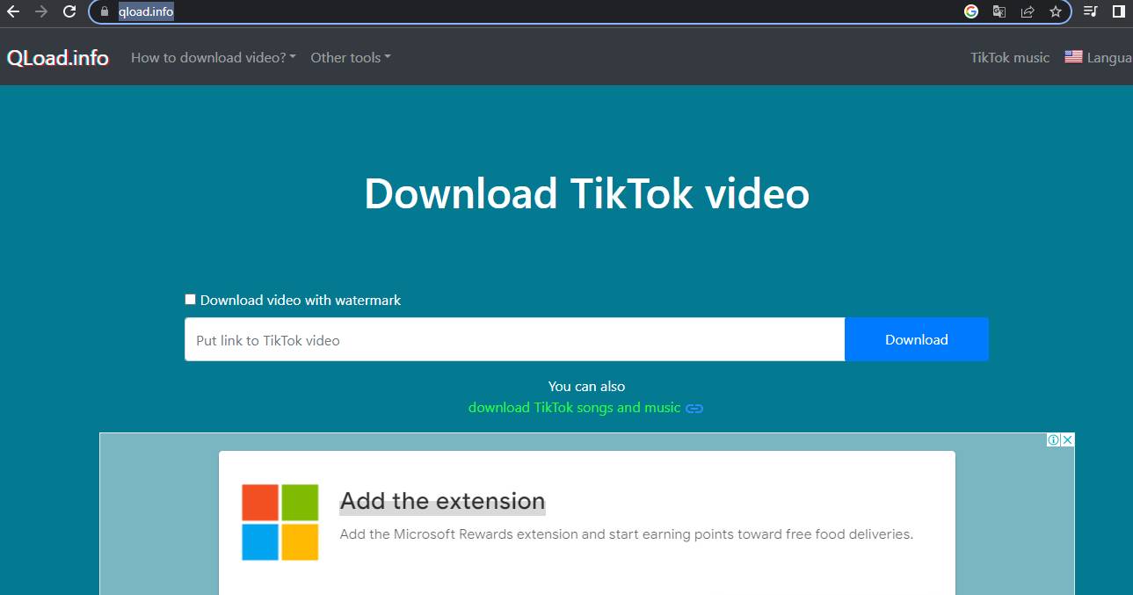The image size is (1133, 595).
Task: Click the Put link to TikTok video field
Action: [x=514, y=339]
